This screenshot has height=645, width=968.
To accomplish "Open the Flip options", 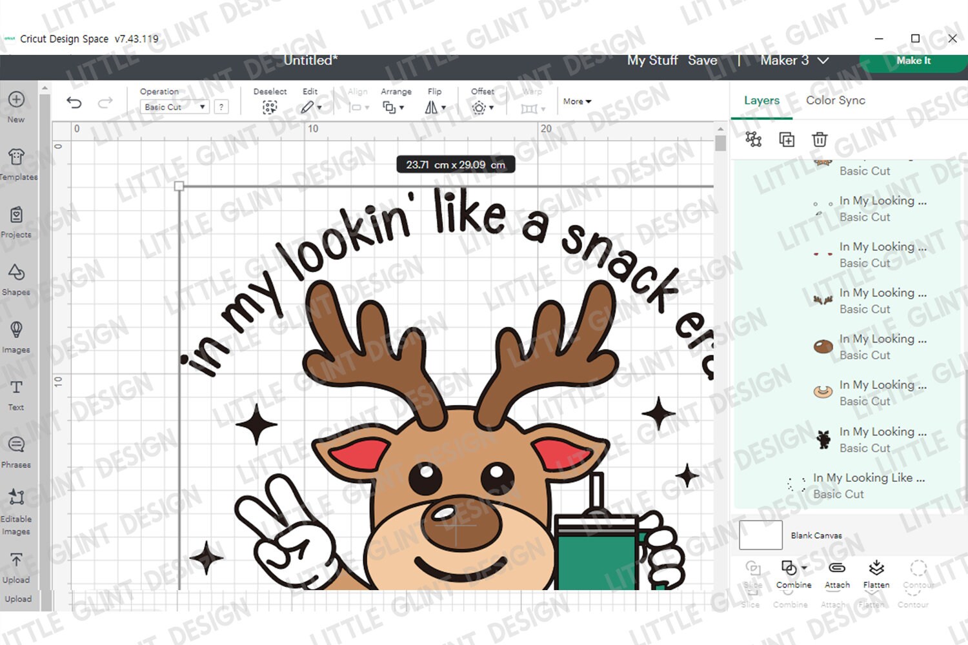I will click(x=435, y=101).
